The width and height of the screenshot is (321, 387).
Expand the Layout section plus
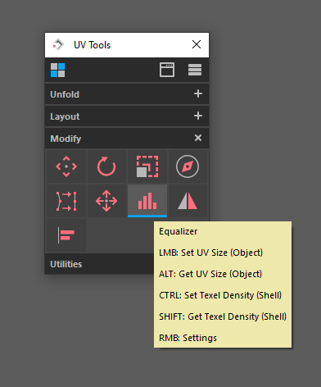pyautogui.click(x=198, y=116)
